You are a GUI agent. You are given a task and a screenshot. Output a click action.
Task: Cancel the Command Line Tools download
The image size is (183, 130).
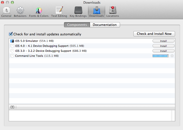172,56
